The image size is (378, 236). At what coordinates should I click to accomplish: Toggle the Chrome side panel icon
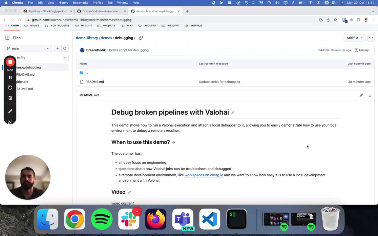click(359, 20)
